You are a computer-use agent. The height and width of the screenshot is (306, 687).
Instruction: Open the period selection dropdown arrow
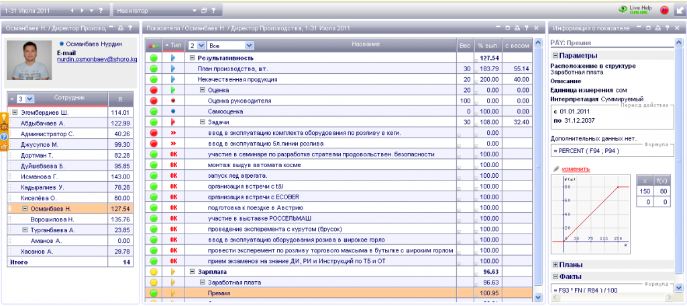pyautogui.click(x=91, y=10)
